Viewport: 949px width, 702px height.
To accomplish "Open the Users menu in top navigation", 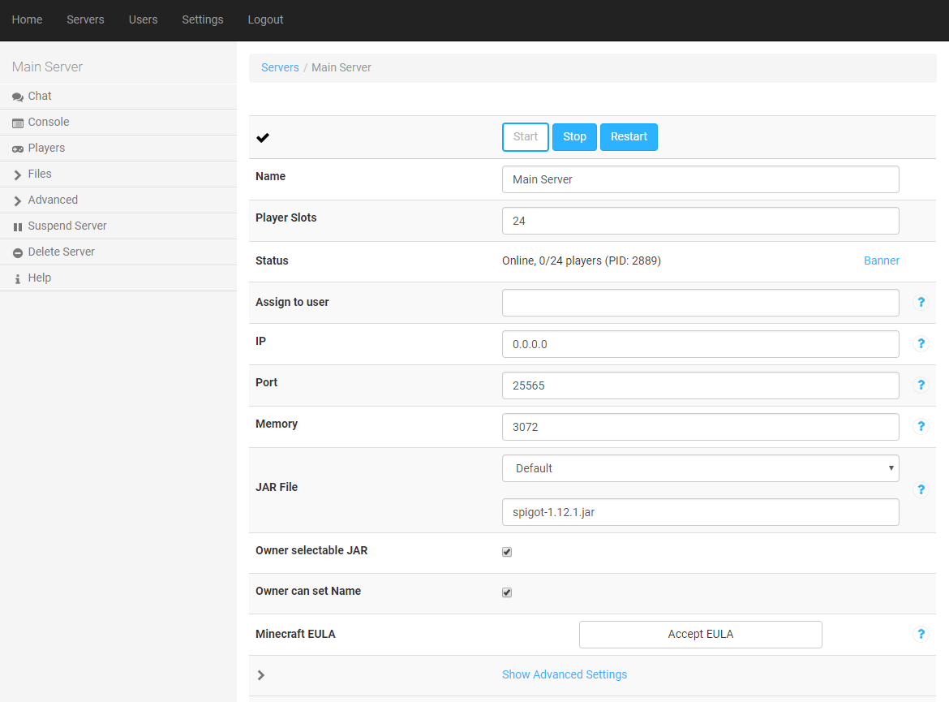I will point(143,19).
